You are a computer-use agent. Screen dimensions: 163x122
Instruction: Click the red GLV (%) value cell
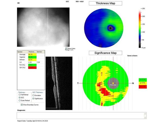[32, 68]
